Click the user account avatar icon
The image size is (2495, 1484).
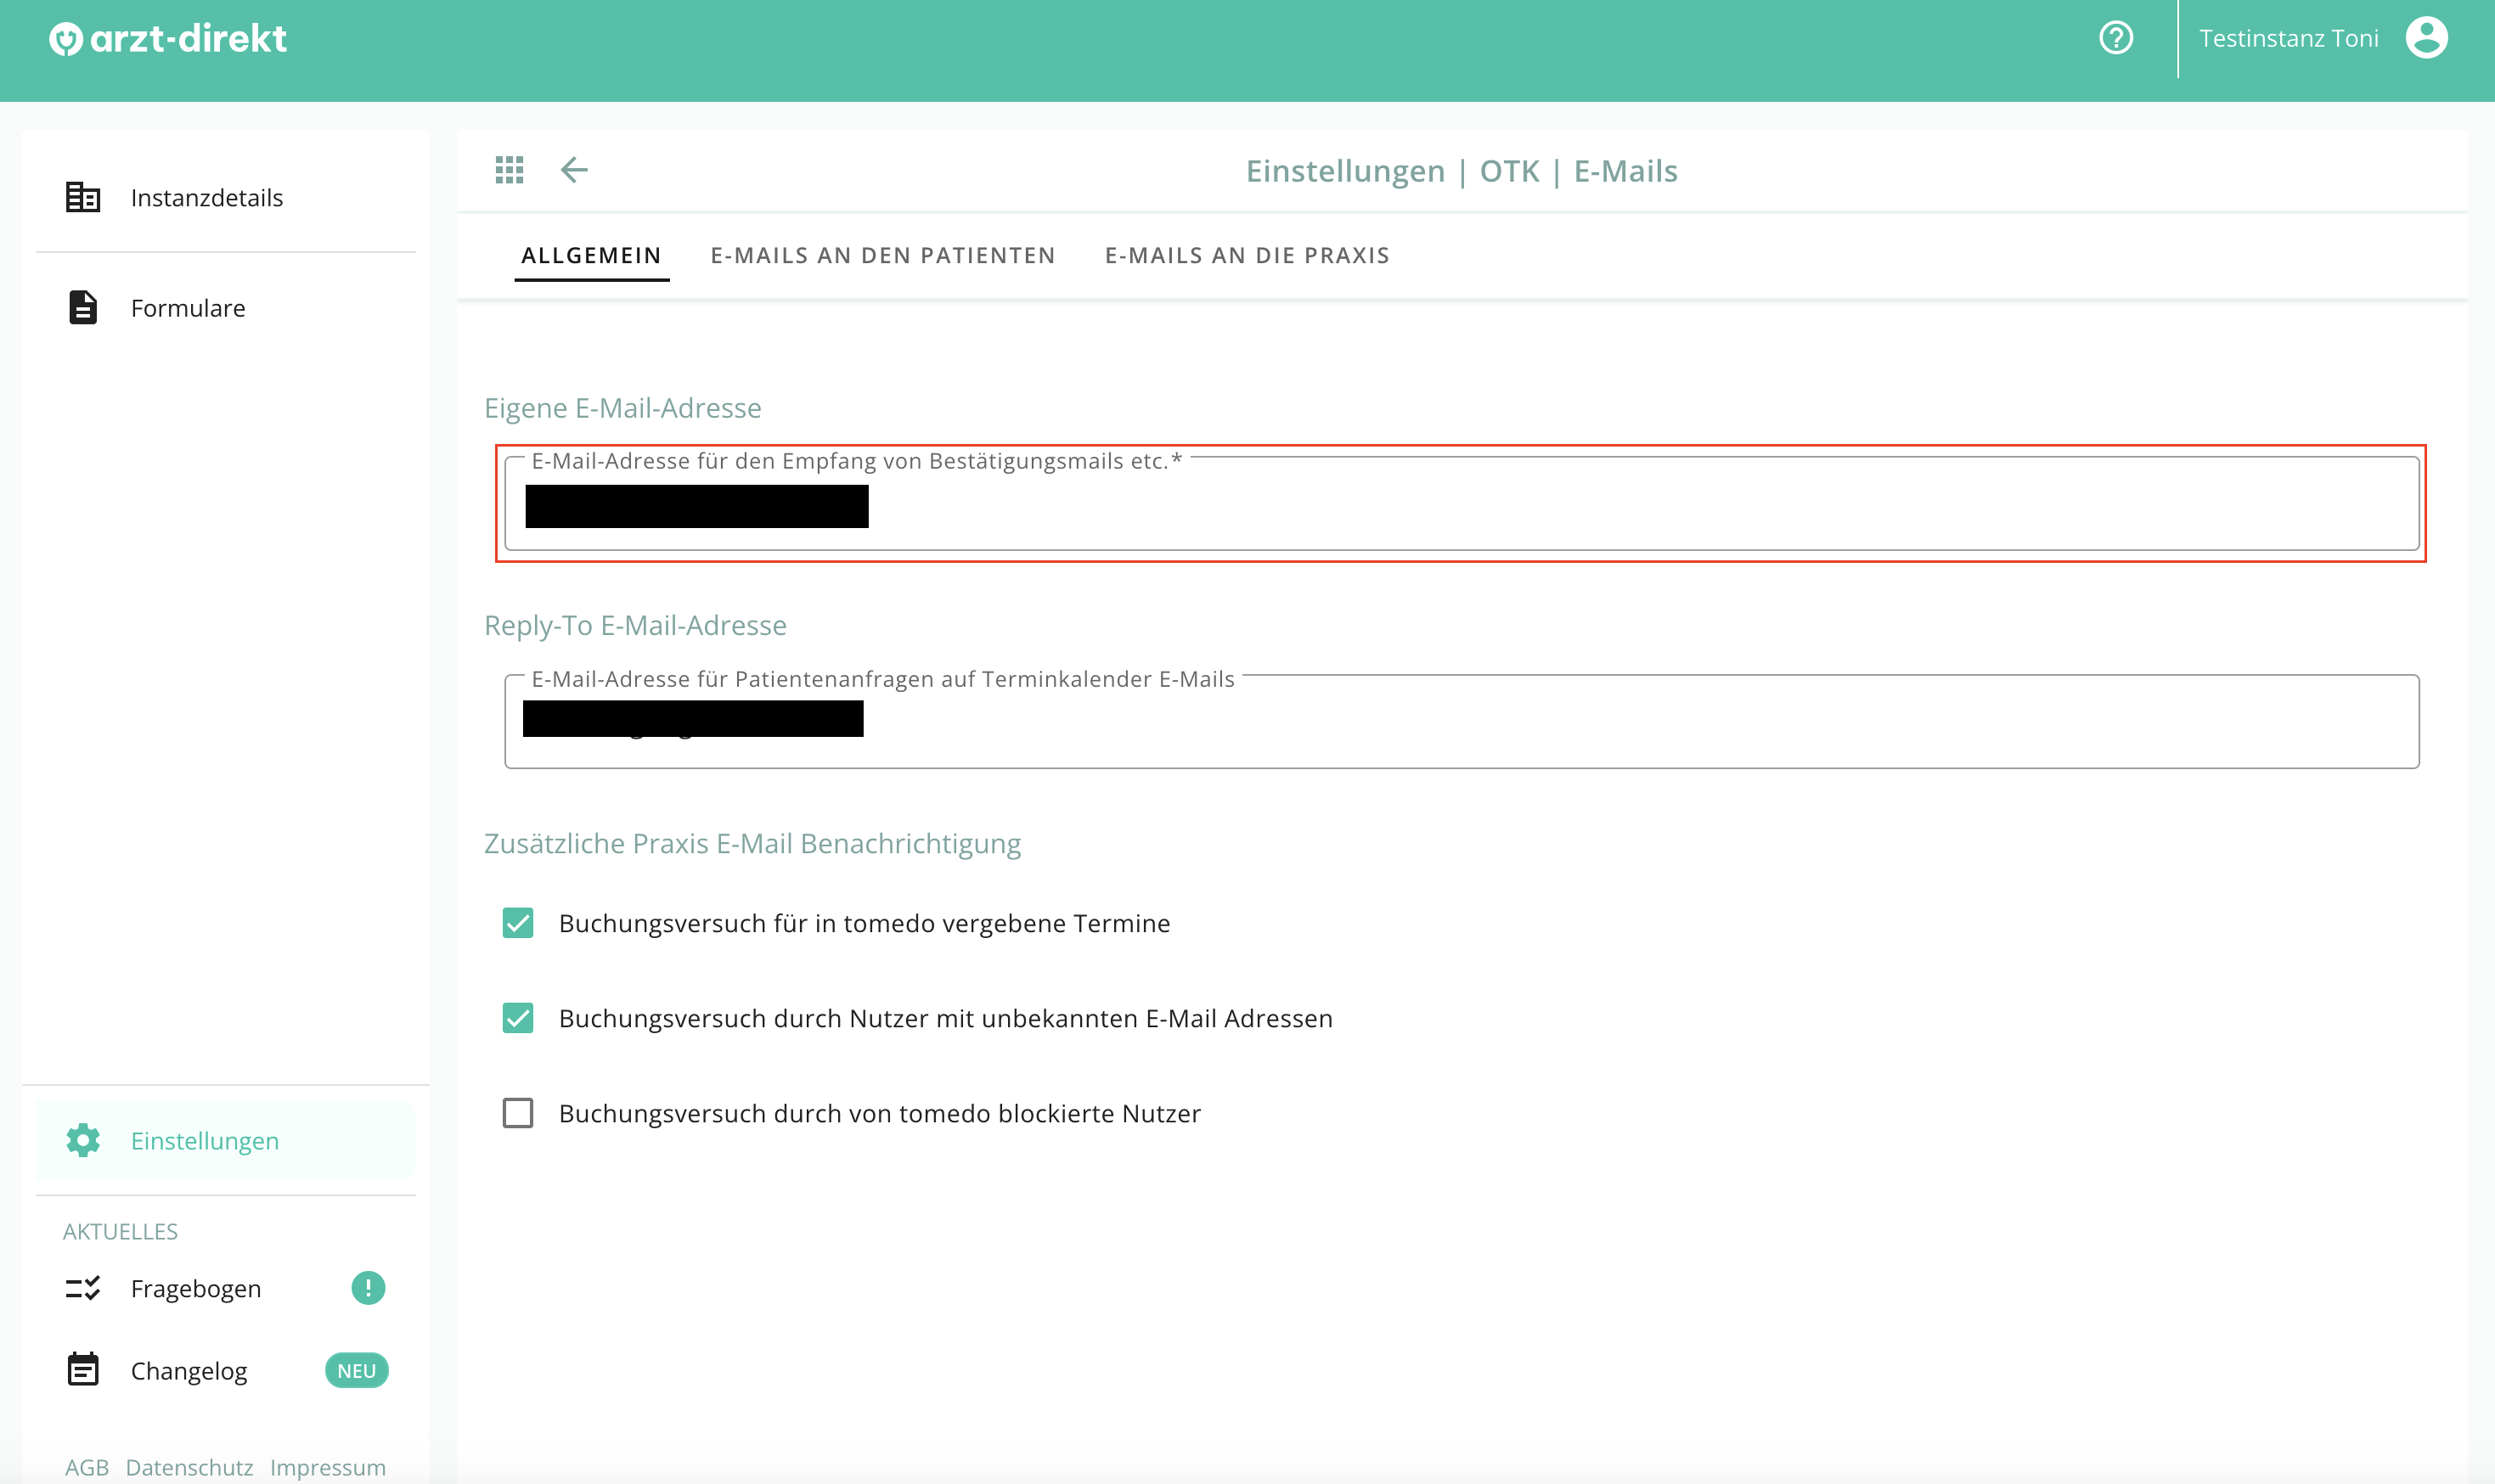pyautogui.click(x=2427, y=38)
